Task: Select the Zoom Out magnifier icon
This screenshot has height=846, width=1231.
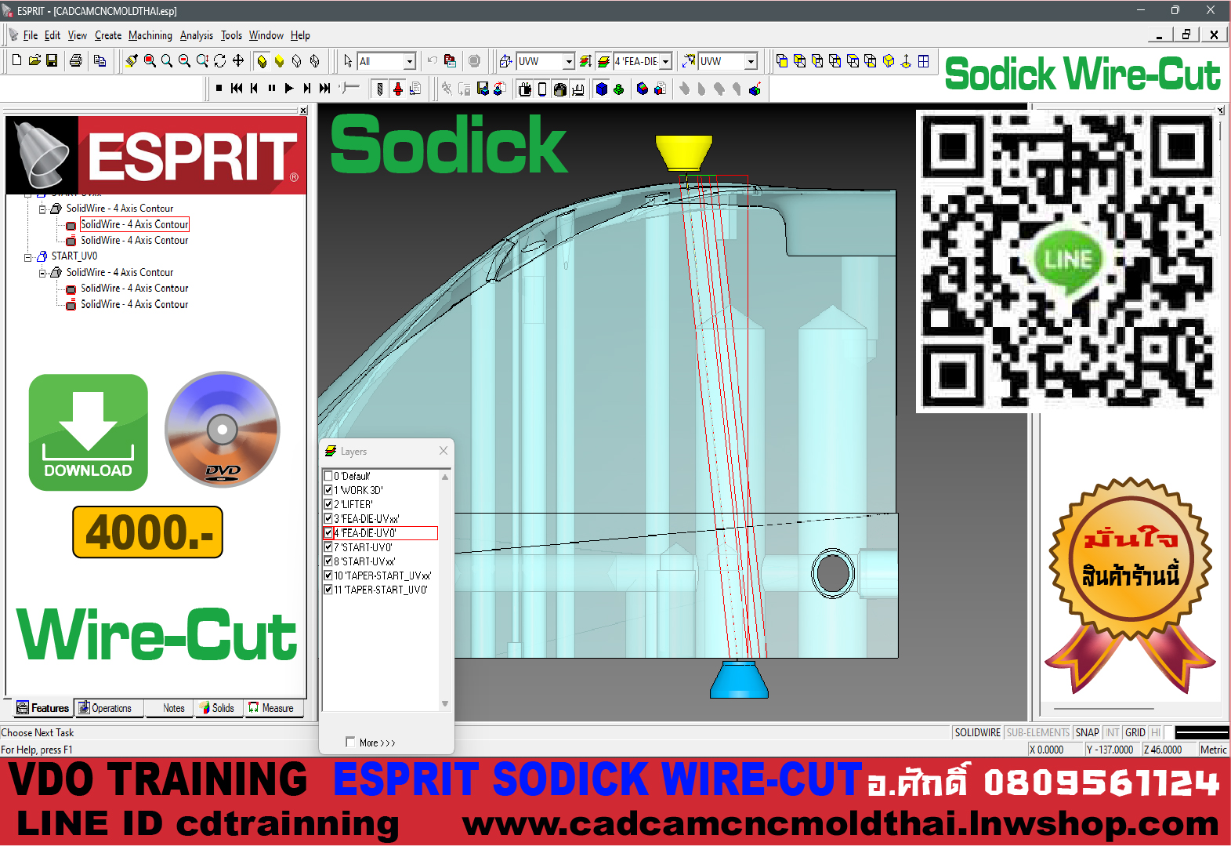Action: coord(184,60)
